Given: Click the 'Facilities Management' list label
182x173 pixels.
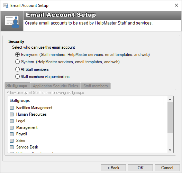Looking at the screenshot, I should click(x=34, y=108).
